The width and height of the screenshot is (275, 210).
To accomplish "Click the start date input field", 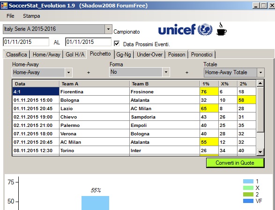I will (26, 42).
